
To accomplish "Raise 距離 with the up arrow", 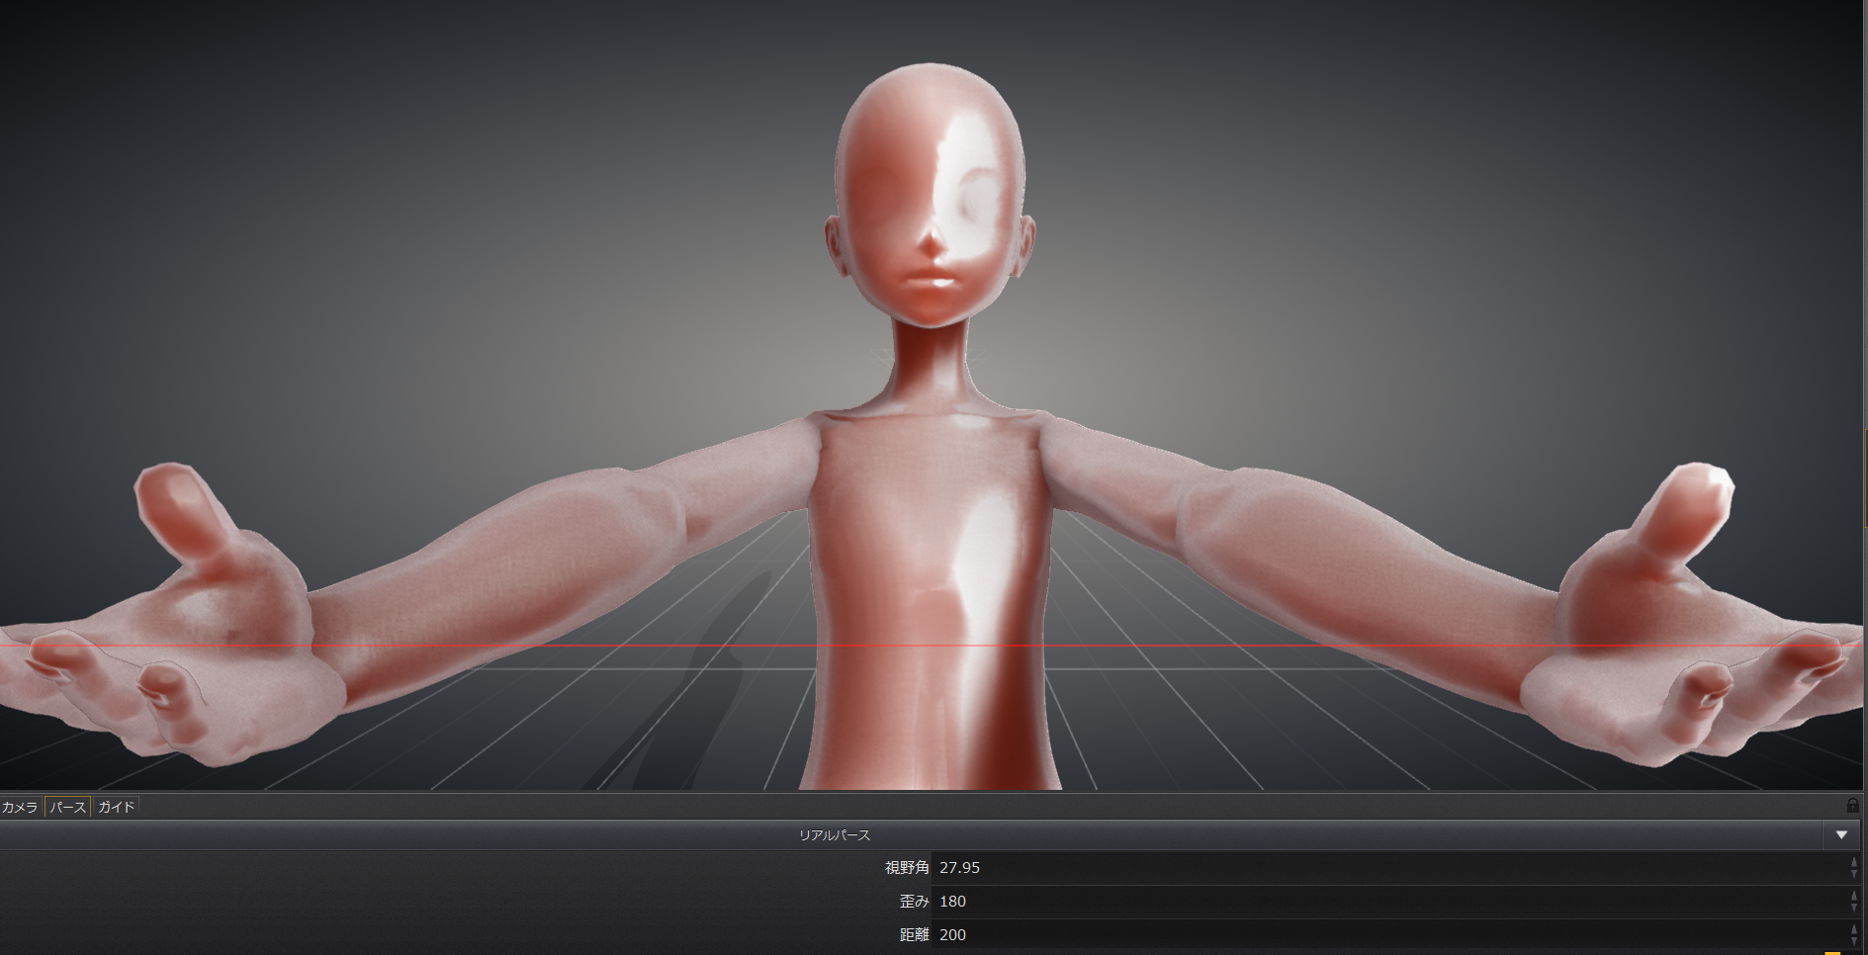I will point(1853,928).
